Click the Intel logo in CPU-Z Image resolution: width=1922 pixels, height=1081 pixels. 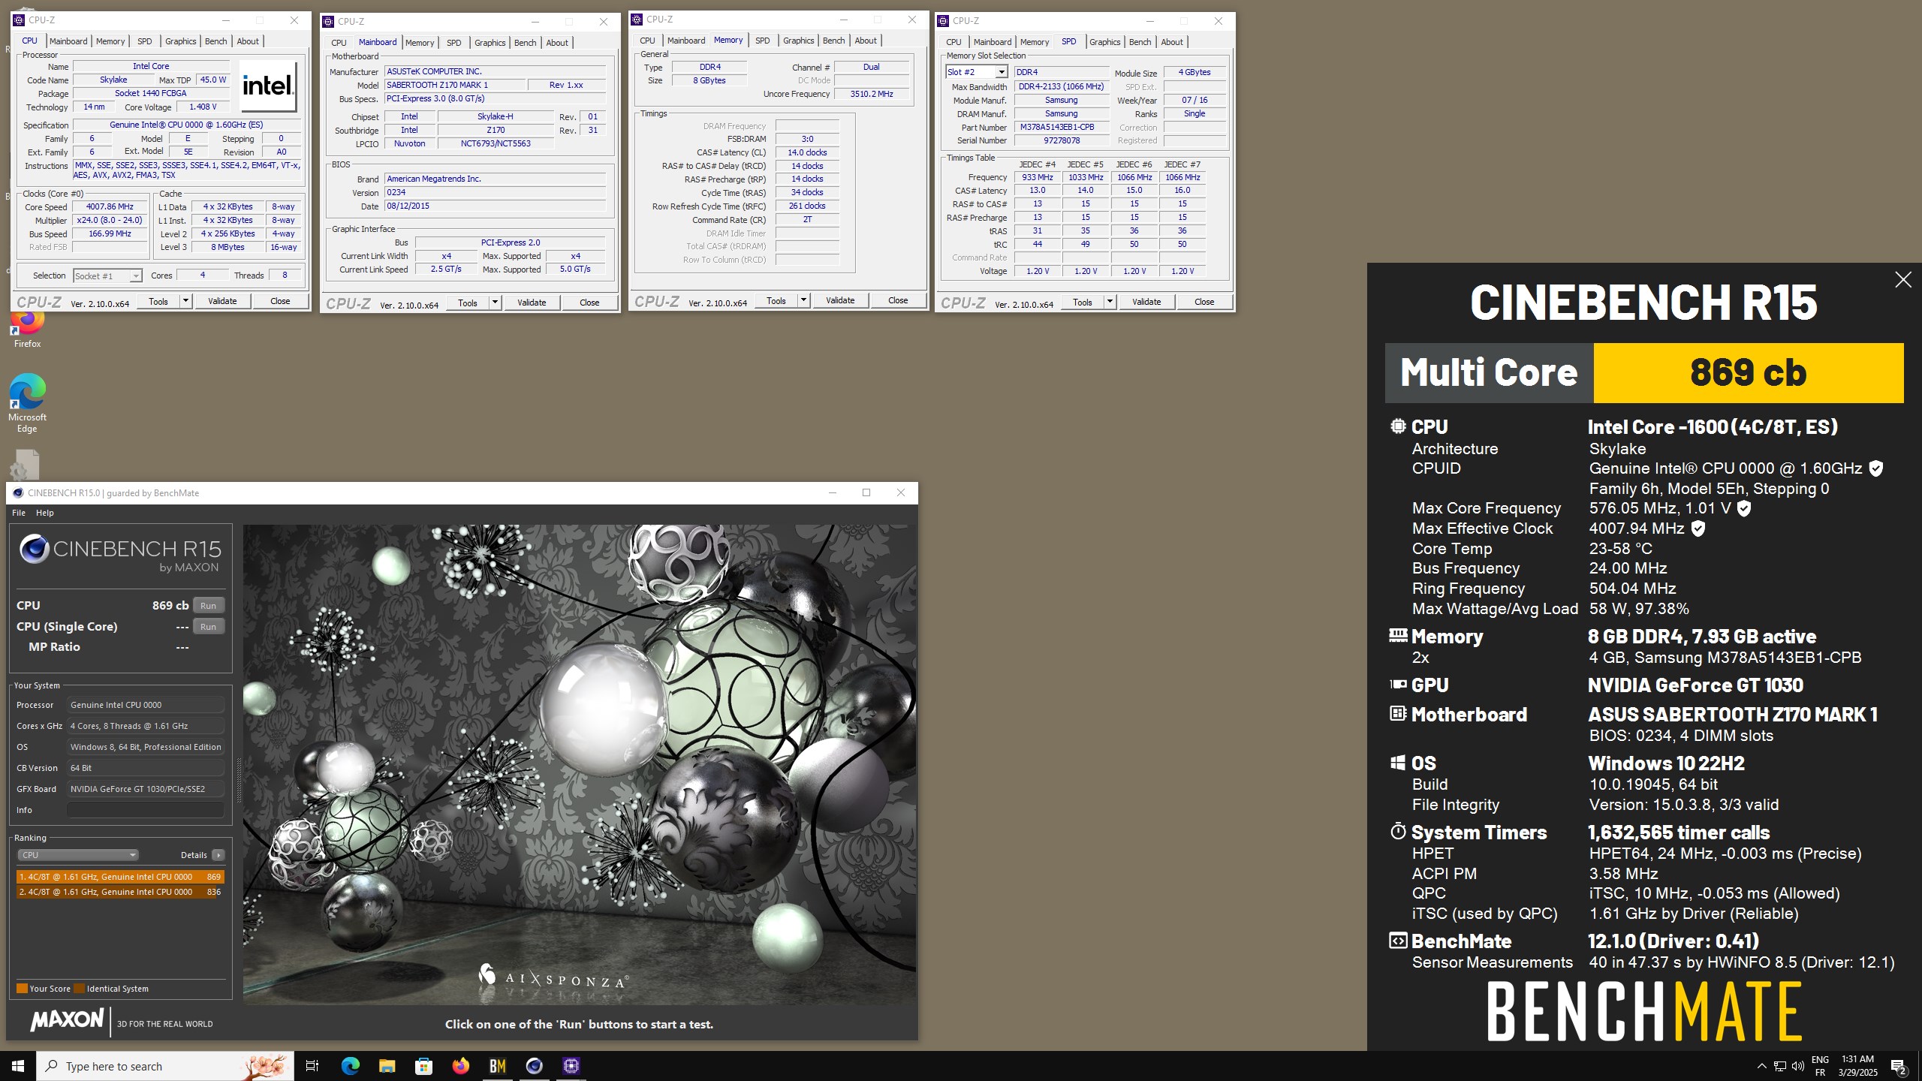pos(268,86)
